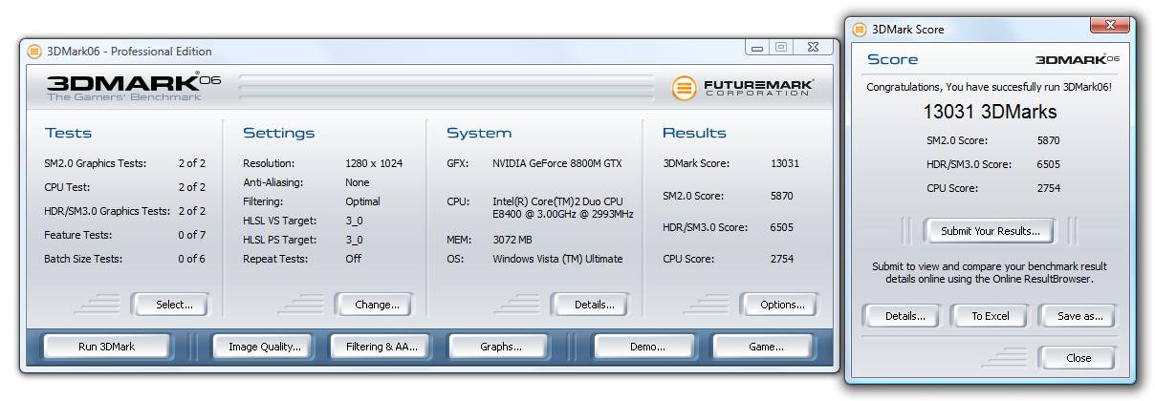Click the Repeat Tests Off value
The width and height of the screenshot is (1155, 401).
354,259
